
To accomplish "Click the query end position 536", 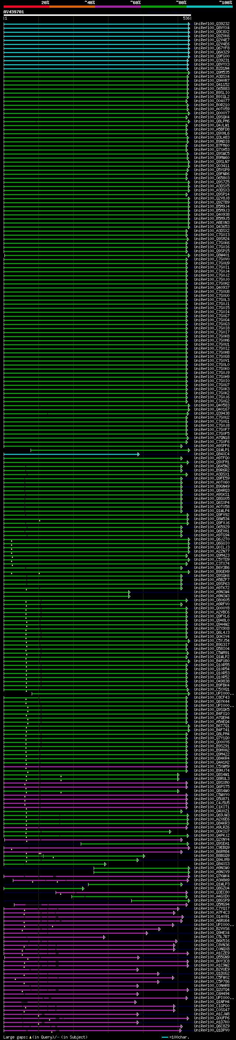I will (x=186, y=18).
